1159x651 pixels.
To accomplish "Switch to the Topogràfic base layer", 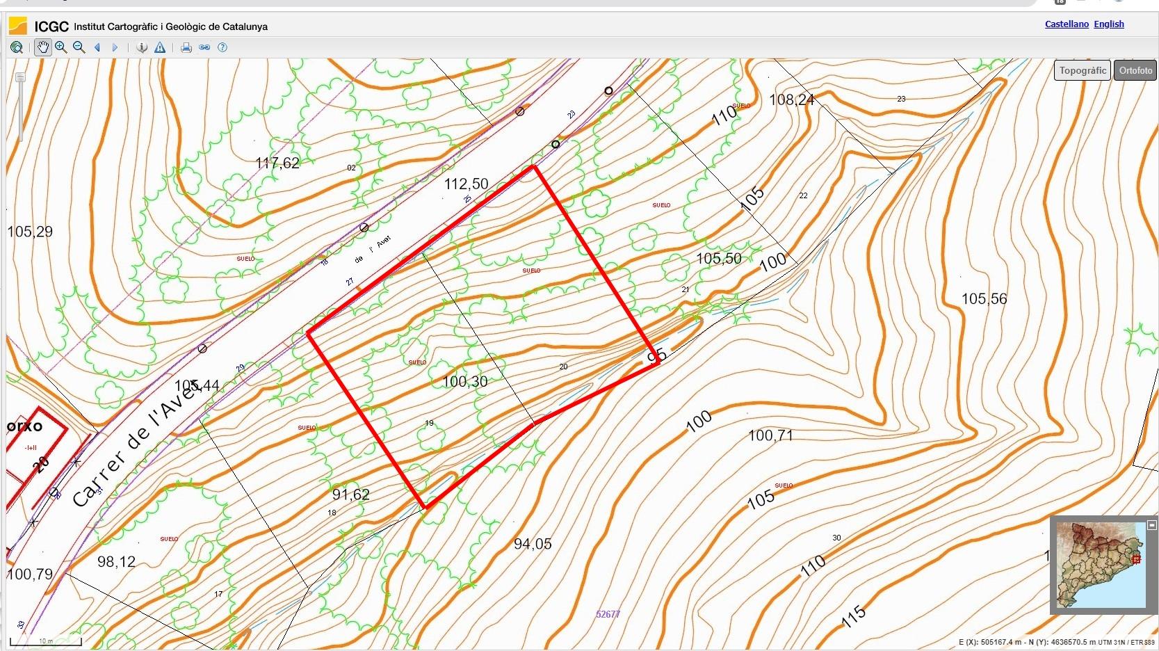I will 1083,70.
